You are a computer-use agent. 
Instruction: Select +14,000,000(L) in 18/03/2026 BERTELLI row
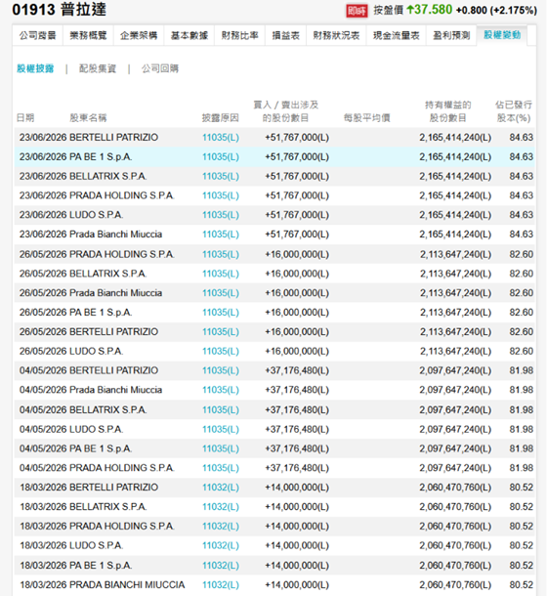pos(297,488)
